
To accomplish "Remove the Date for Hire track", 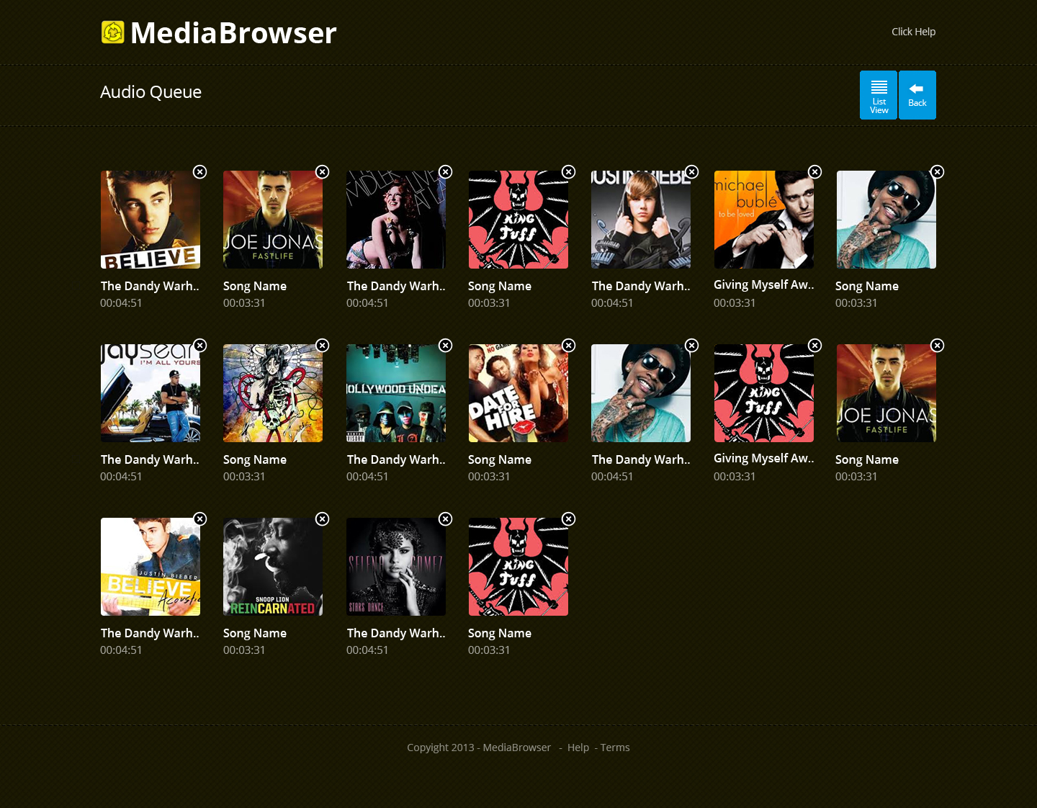I will 569,345.
